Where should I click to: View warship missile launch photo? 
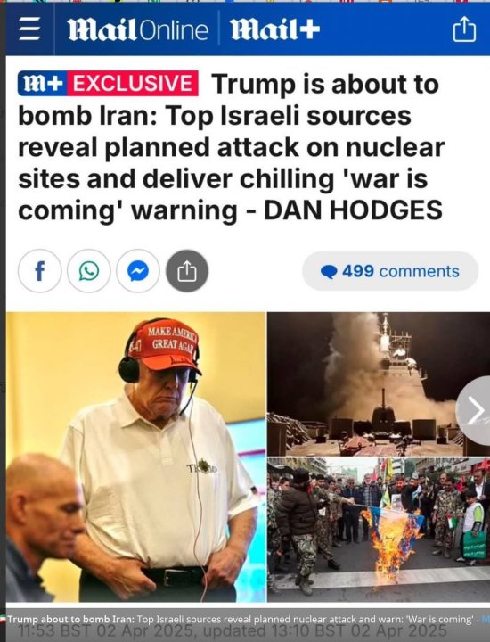coord(379,384)
